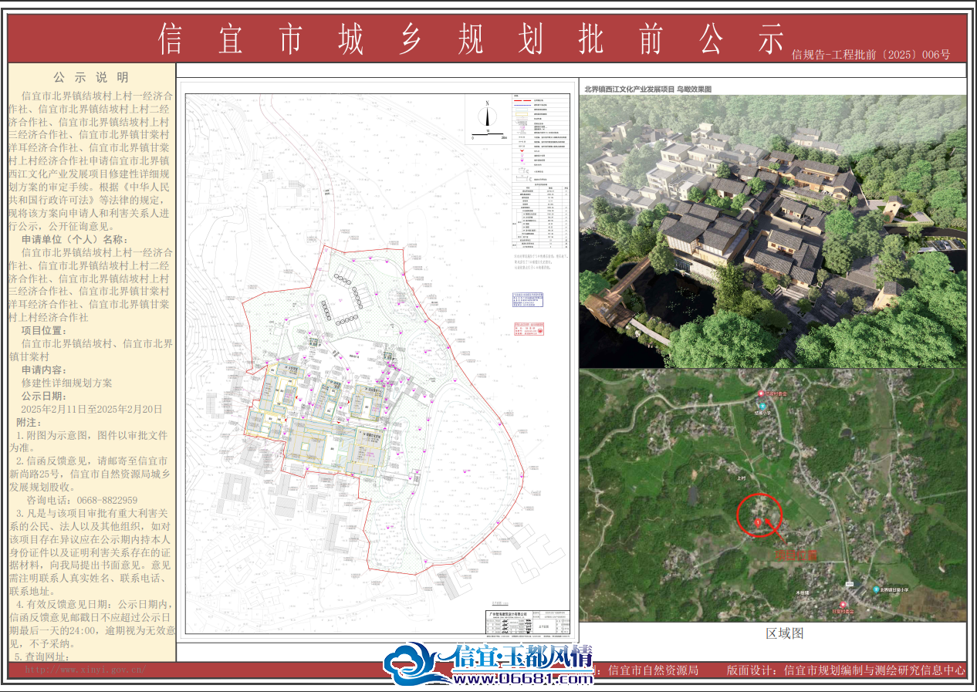Click the scale bar below the north arrow

point(488,134)
